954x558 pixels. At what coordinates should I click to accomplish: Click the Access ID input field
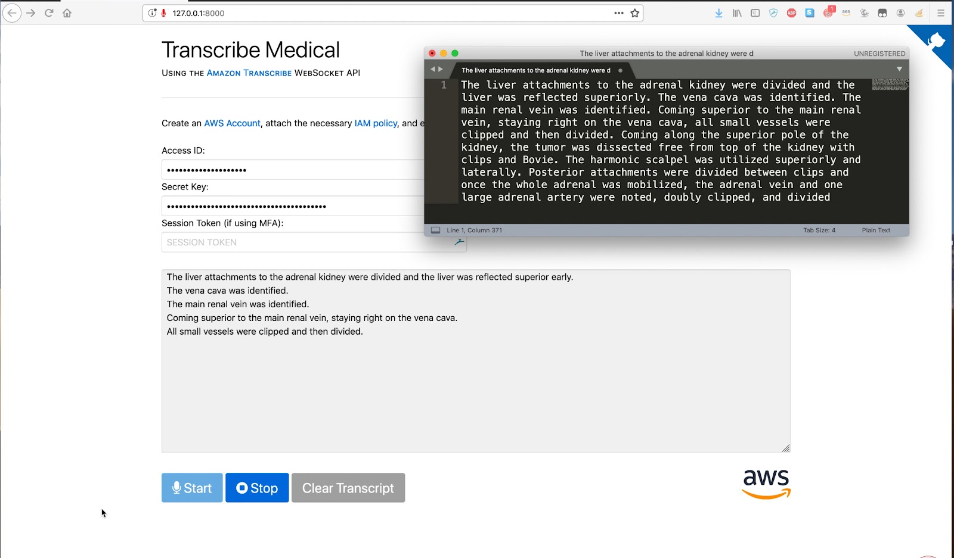(x=293, y=170)
